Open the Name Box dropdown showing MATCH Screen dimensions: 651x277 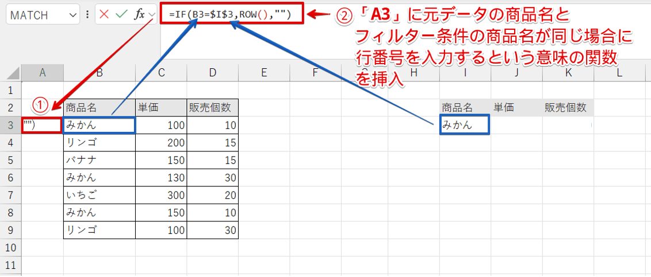[73, 15]
